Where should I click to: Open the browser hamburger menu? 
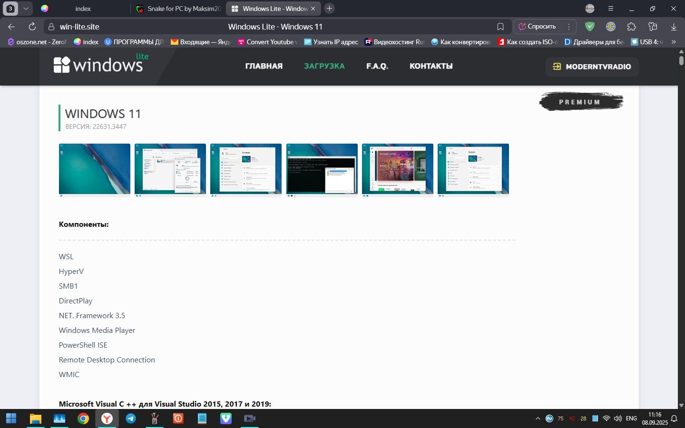(x=611, y=9)
